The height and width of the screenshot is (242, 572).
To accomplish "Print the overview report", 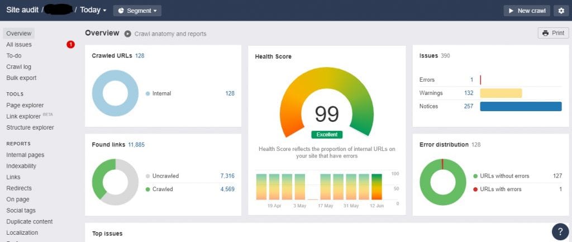I will coord(553,33).
